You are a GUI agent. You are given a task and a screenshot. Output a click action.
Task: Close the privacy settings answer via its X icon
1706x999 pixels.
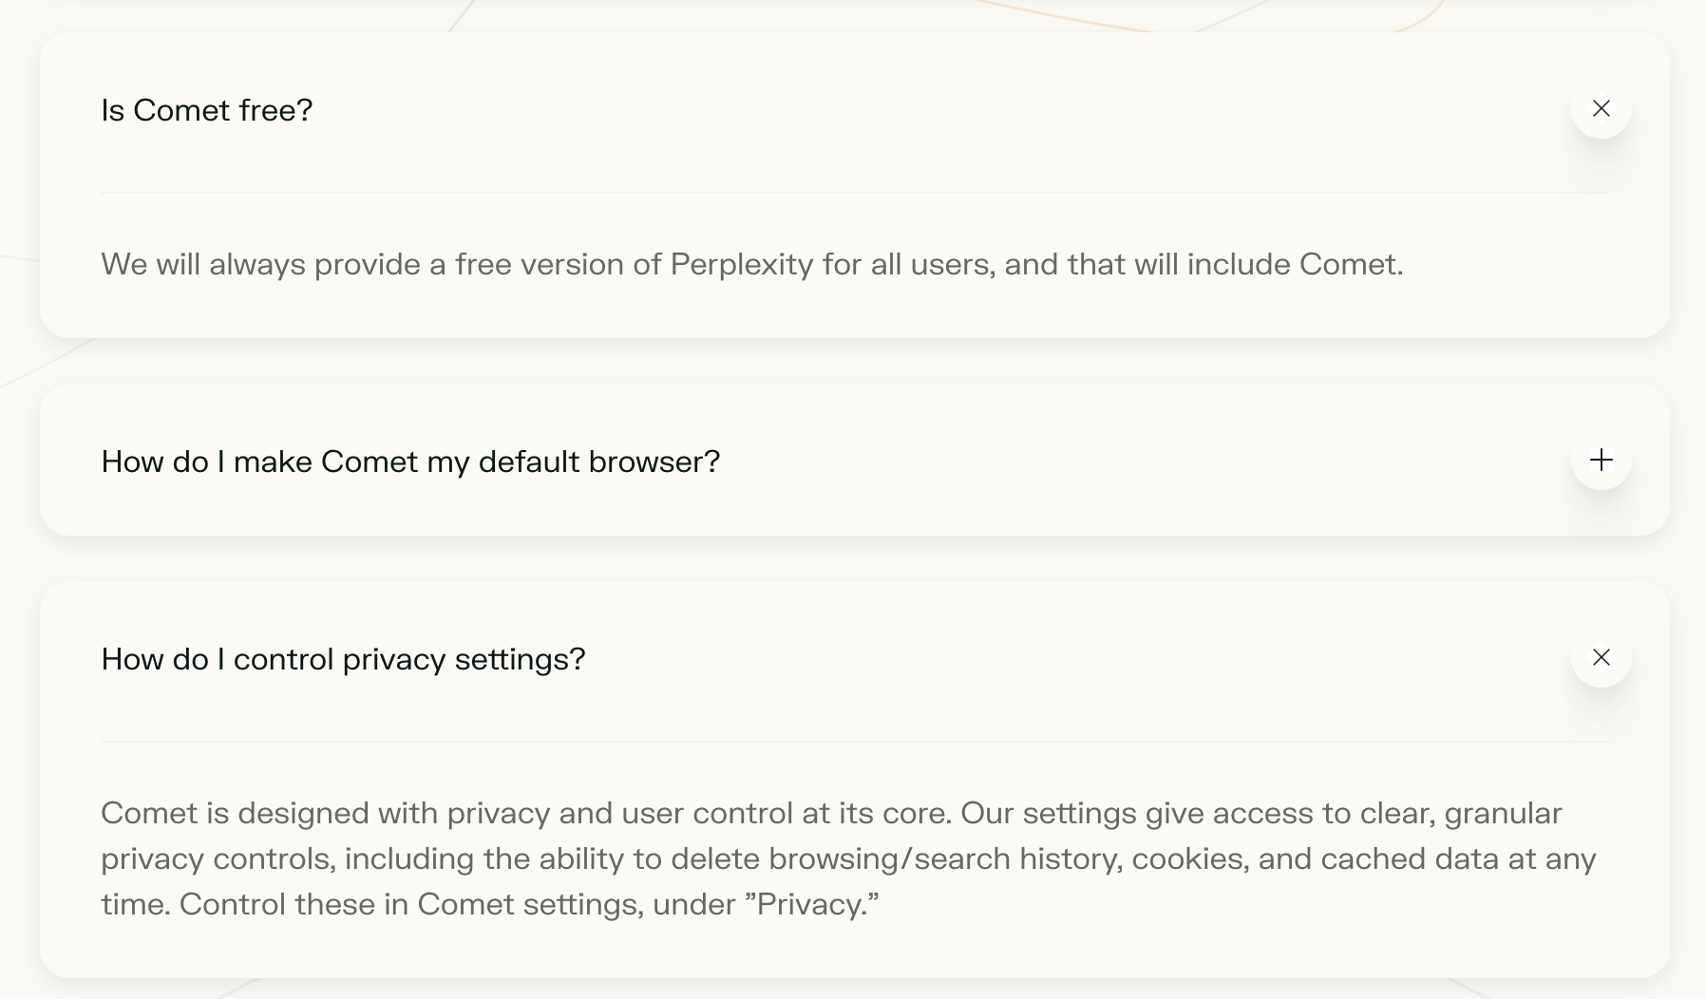(1601, 657)
